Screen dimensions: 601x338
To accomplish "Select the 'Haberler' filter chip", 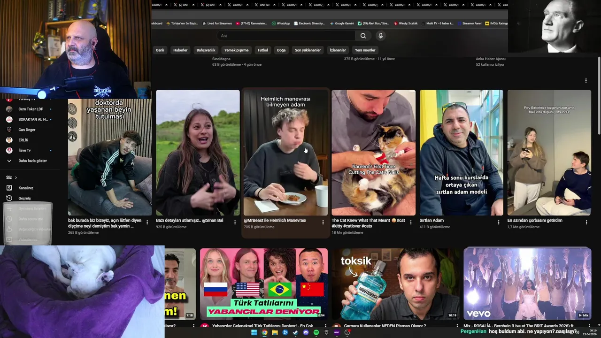I will click(180, 50).
